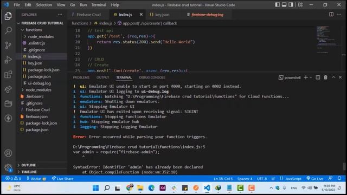Viewport: 347px width, 195px height.
Task: Open the Edit menu
Action: pyautogui.click(x=28, y=5)
